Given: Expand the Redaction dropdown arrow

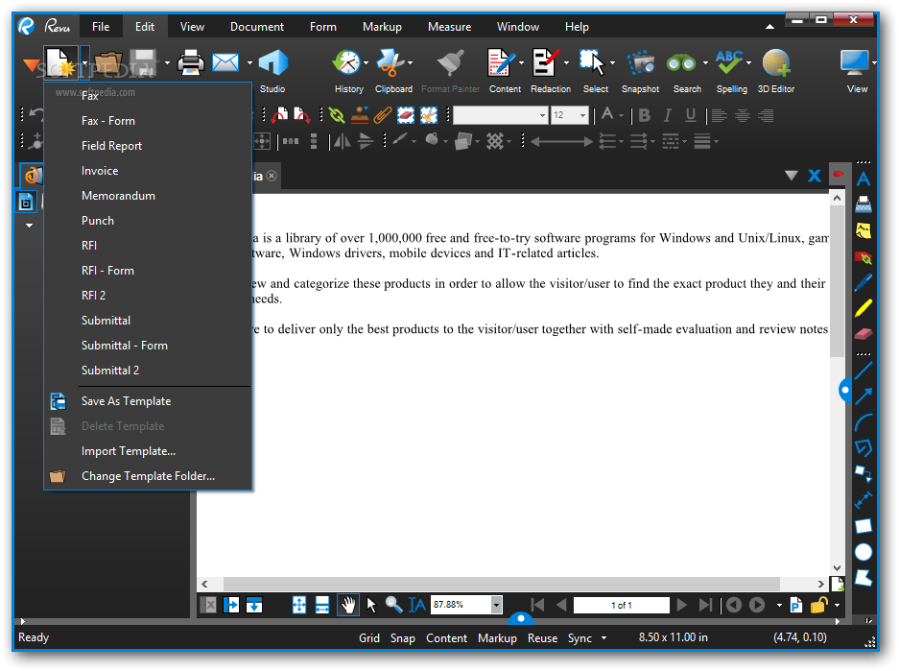Looking at the screenshot, I should tap(566, 63).
